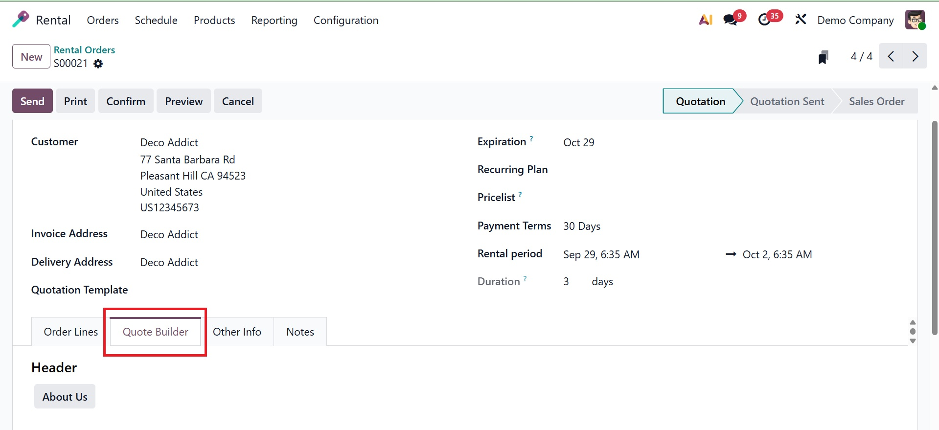
Task: Go to the previous rental order
Action: 891,56
